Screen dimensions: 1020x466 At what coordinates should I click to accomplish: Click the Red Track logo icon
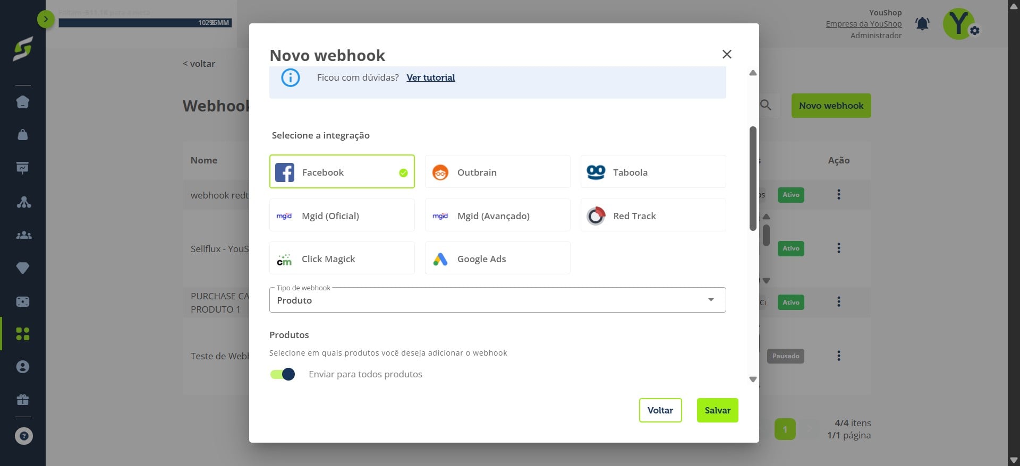click(596, 216)
